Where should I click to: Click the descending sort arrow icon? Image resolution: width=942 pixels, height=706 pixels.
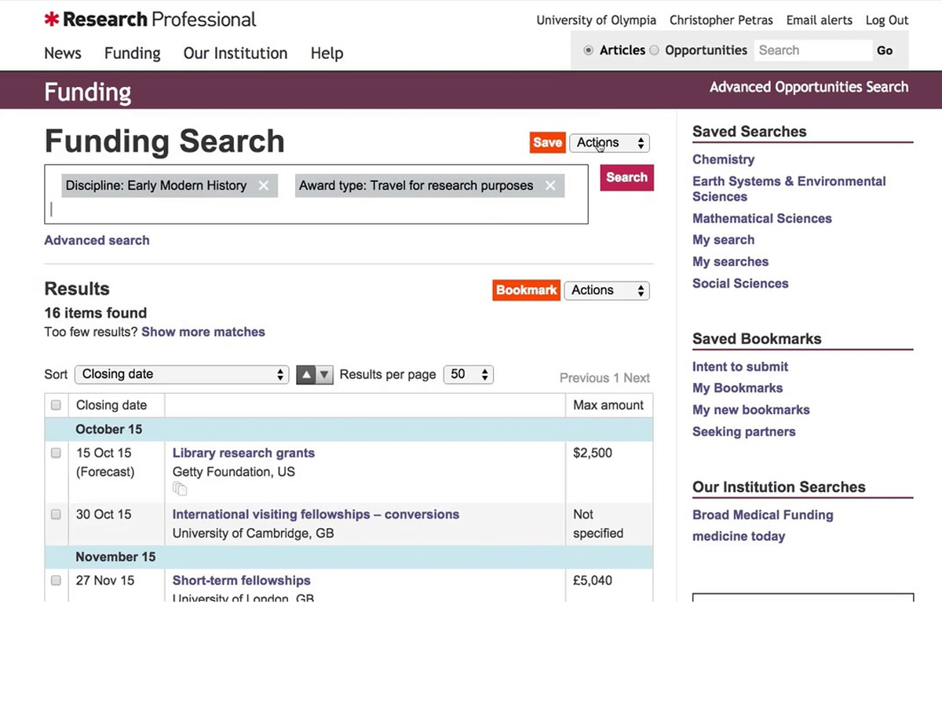[324, 375]
